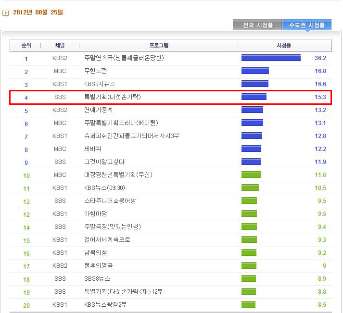Click the 시청률 column header
The width and height of the screenshot is (343, 313).
point(284,46)
